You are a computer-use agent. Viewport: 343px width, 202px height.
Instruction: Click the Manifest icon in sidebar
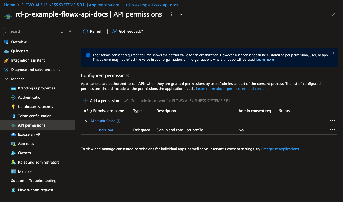[x=13, y=171]
